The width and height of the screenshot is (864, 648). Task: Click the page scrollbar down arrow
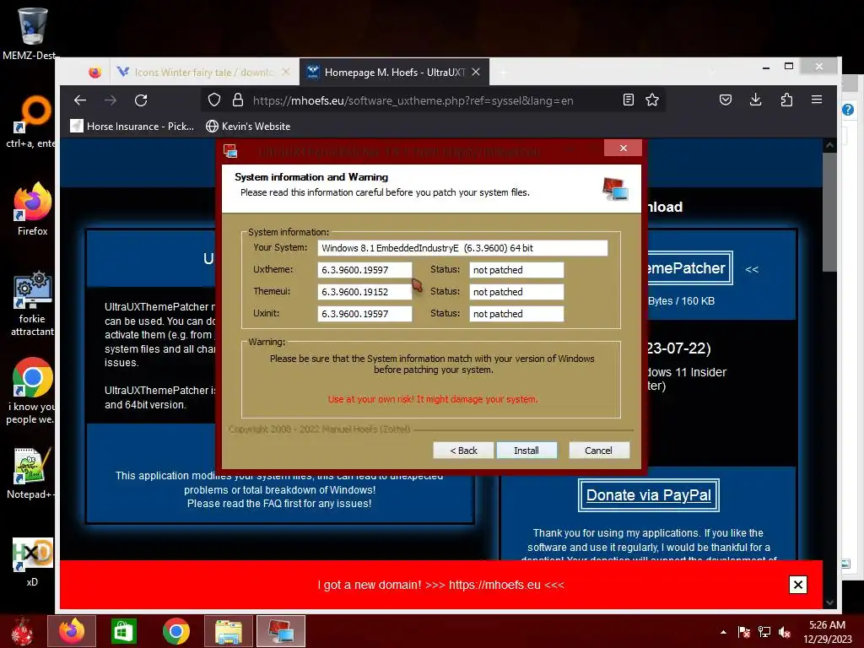pyautogui.click(x=829, y=602)
